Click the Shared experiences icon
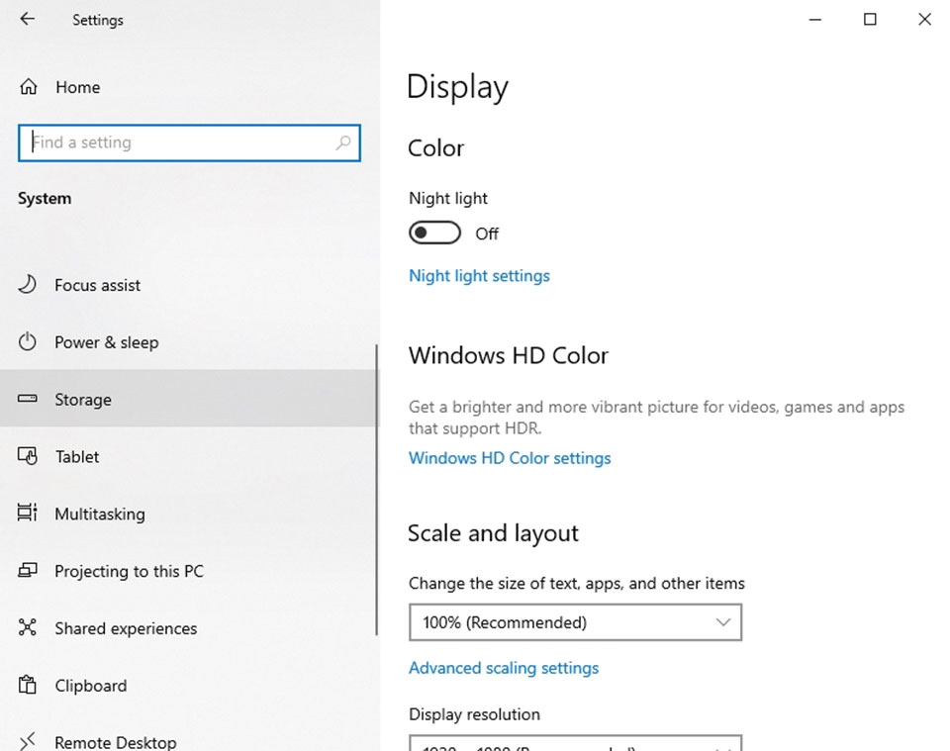This screenshot has height=751, width=950. (28, 628)
